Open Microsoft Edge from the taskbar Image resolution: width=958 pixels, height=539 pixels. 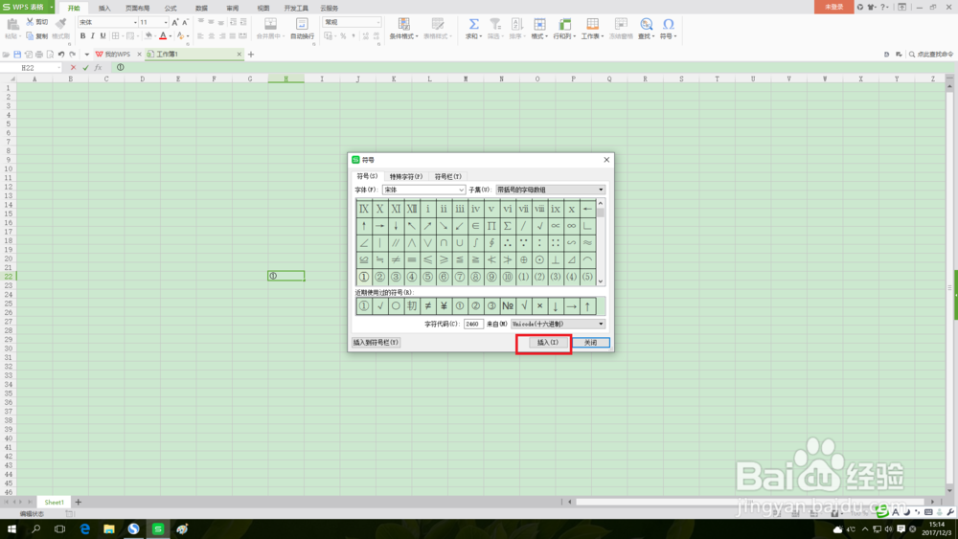click(85, 528)
